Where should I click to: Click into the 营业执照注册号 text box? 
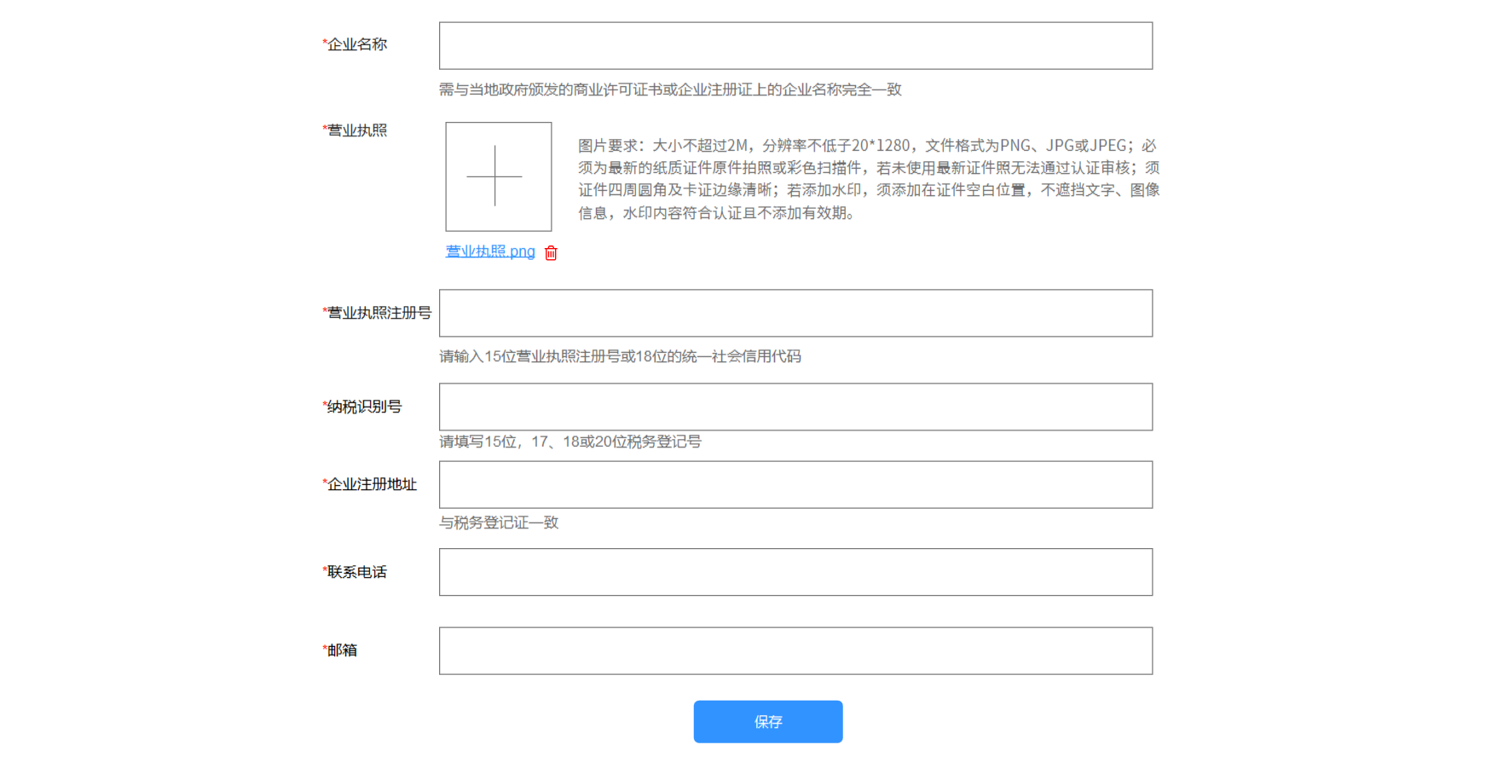(x=795, y=313)
